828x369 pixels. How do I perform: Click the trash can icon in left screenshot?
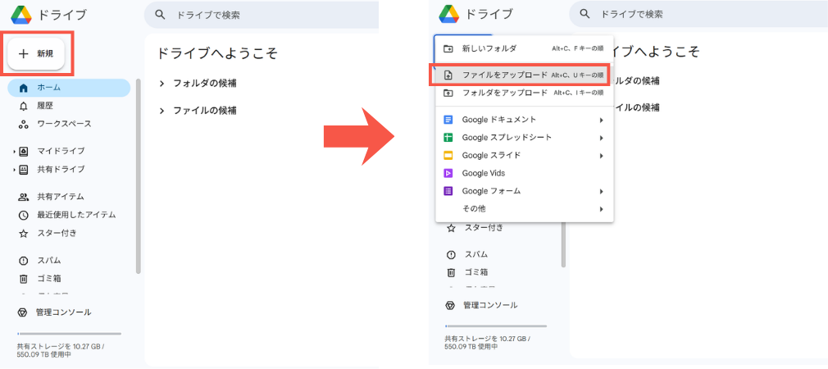23,279
